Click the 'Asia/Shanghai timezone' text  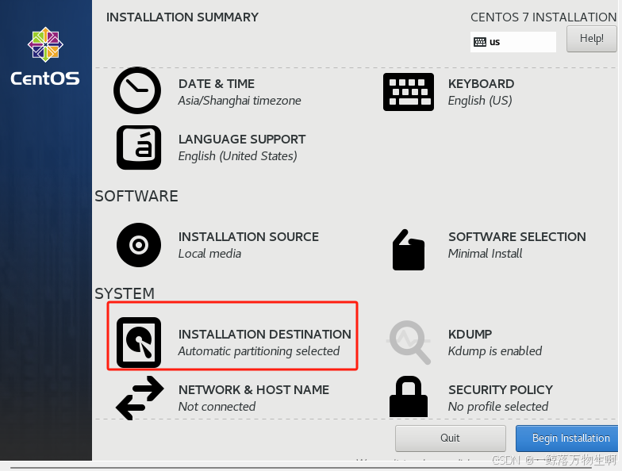pos(240,101)
